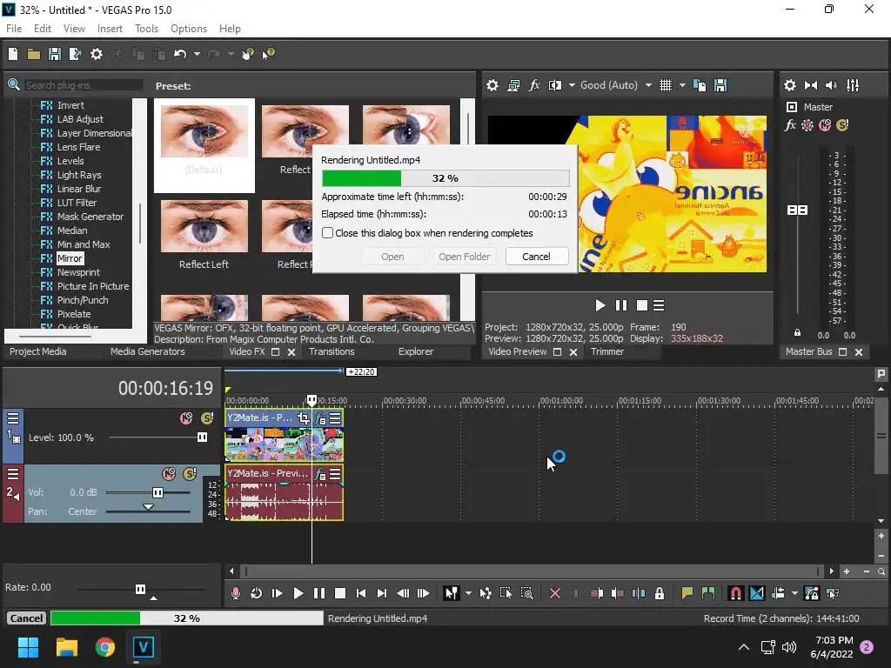The height and width of the screenshot is (668, 891).
Task: Select Newsprint effect in plug-in list
Action: (x=78, y=272)
